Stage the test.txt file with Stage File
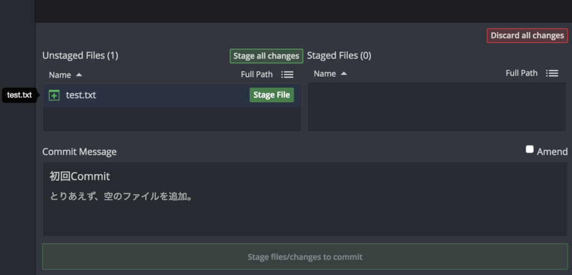 [271, 95]
